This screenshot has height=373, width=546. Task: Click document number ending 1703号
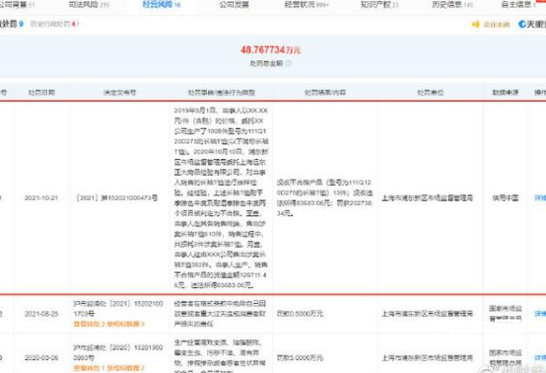point(118,309)
